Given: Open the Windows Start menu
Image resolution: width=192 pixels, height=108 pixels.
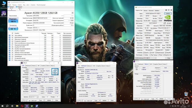Looking at the screenshot, I should click(x=2, y=106).
